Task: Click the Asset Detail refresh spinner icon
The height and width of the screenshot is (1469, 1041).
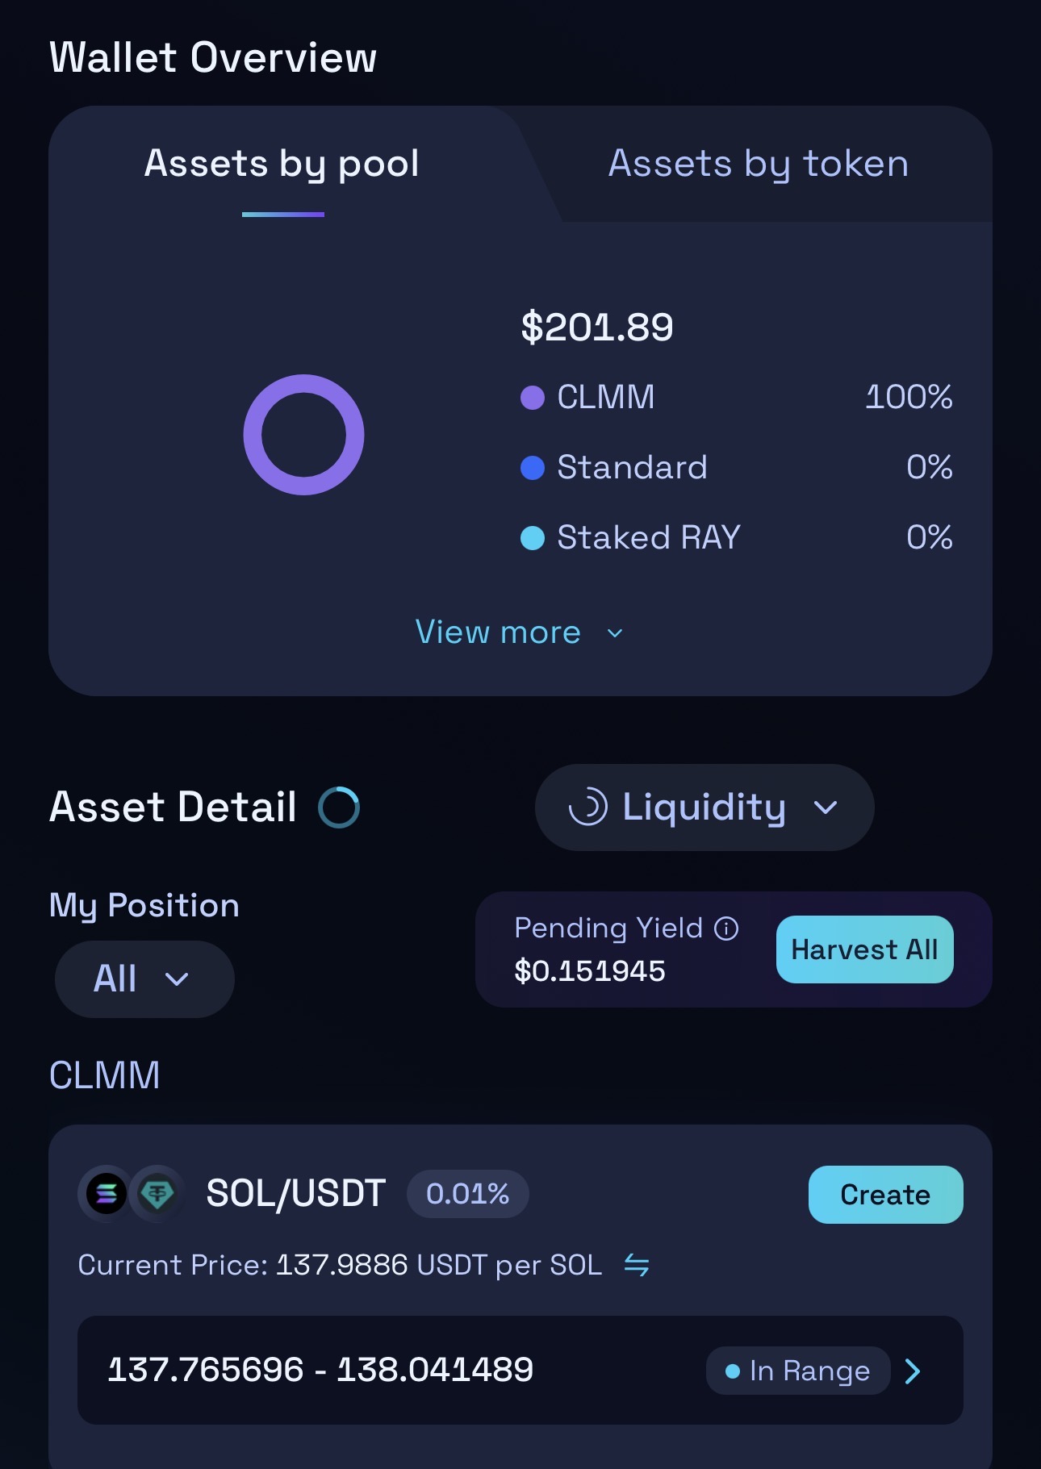Action: tap(339, 808)
